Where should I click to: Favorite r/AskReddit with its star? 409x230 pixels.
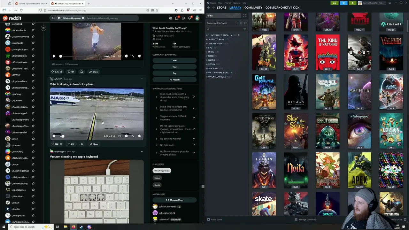pos(33,43)
